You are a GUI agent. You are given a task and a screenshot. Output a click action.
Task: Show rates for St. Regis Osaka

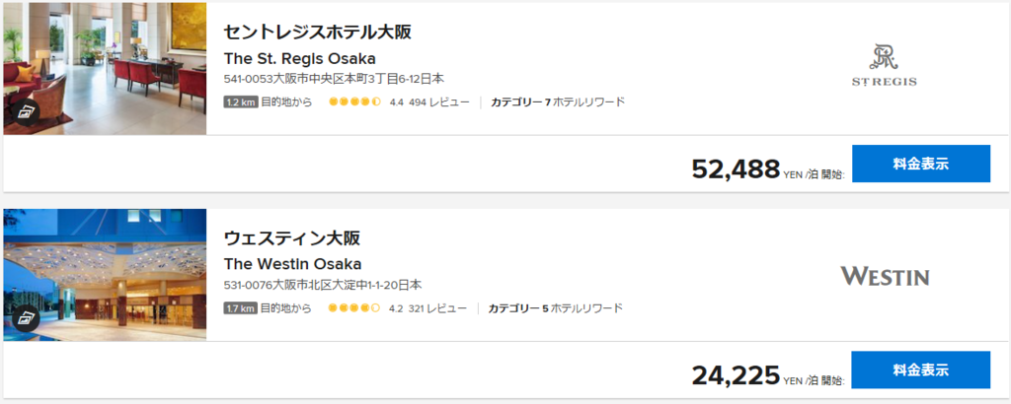click(921, 164)
